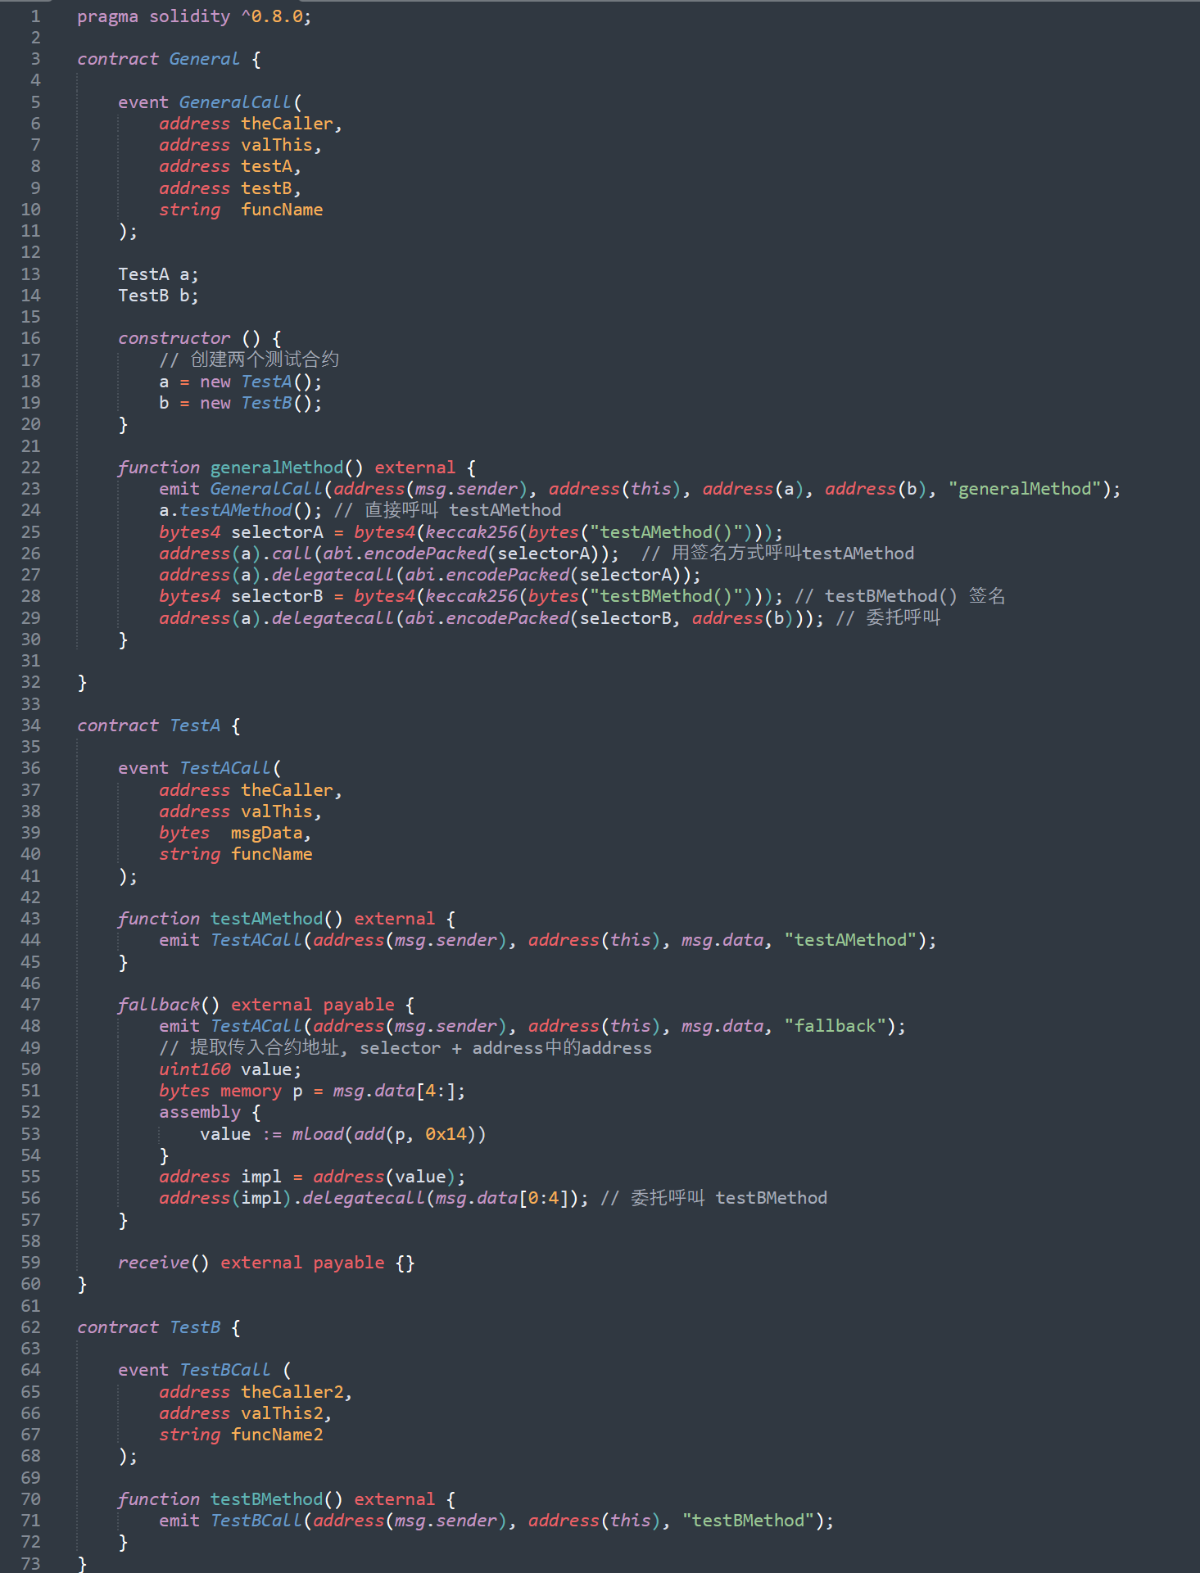Click the 'constructor' keyword on line 16
This screenshot has width=1200, height=1573.
coord(174,338)
